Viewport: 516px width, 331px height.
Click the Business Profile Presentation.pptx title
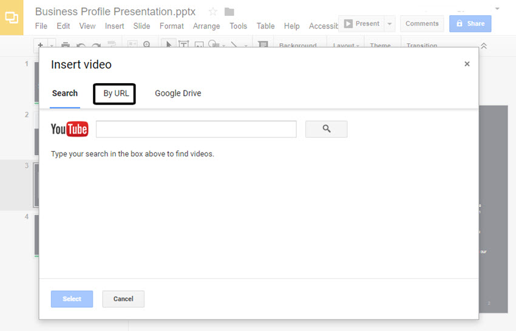point(115,12)
